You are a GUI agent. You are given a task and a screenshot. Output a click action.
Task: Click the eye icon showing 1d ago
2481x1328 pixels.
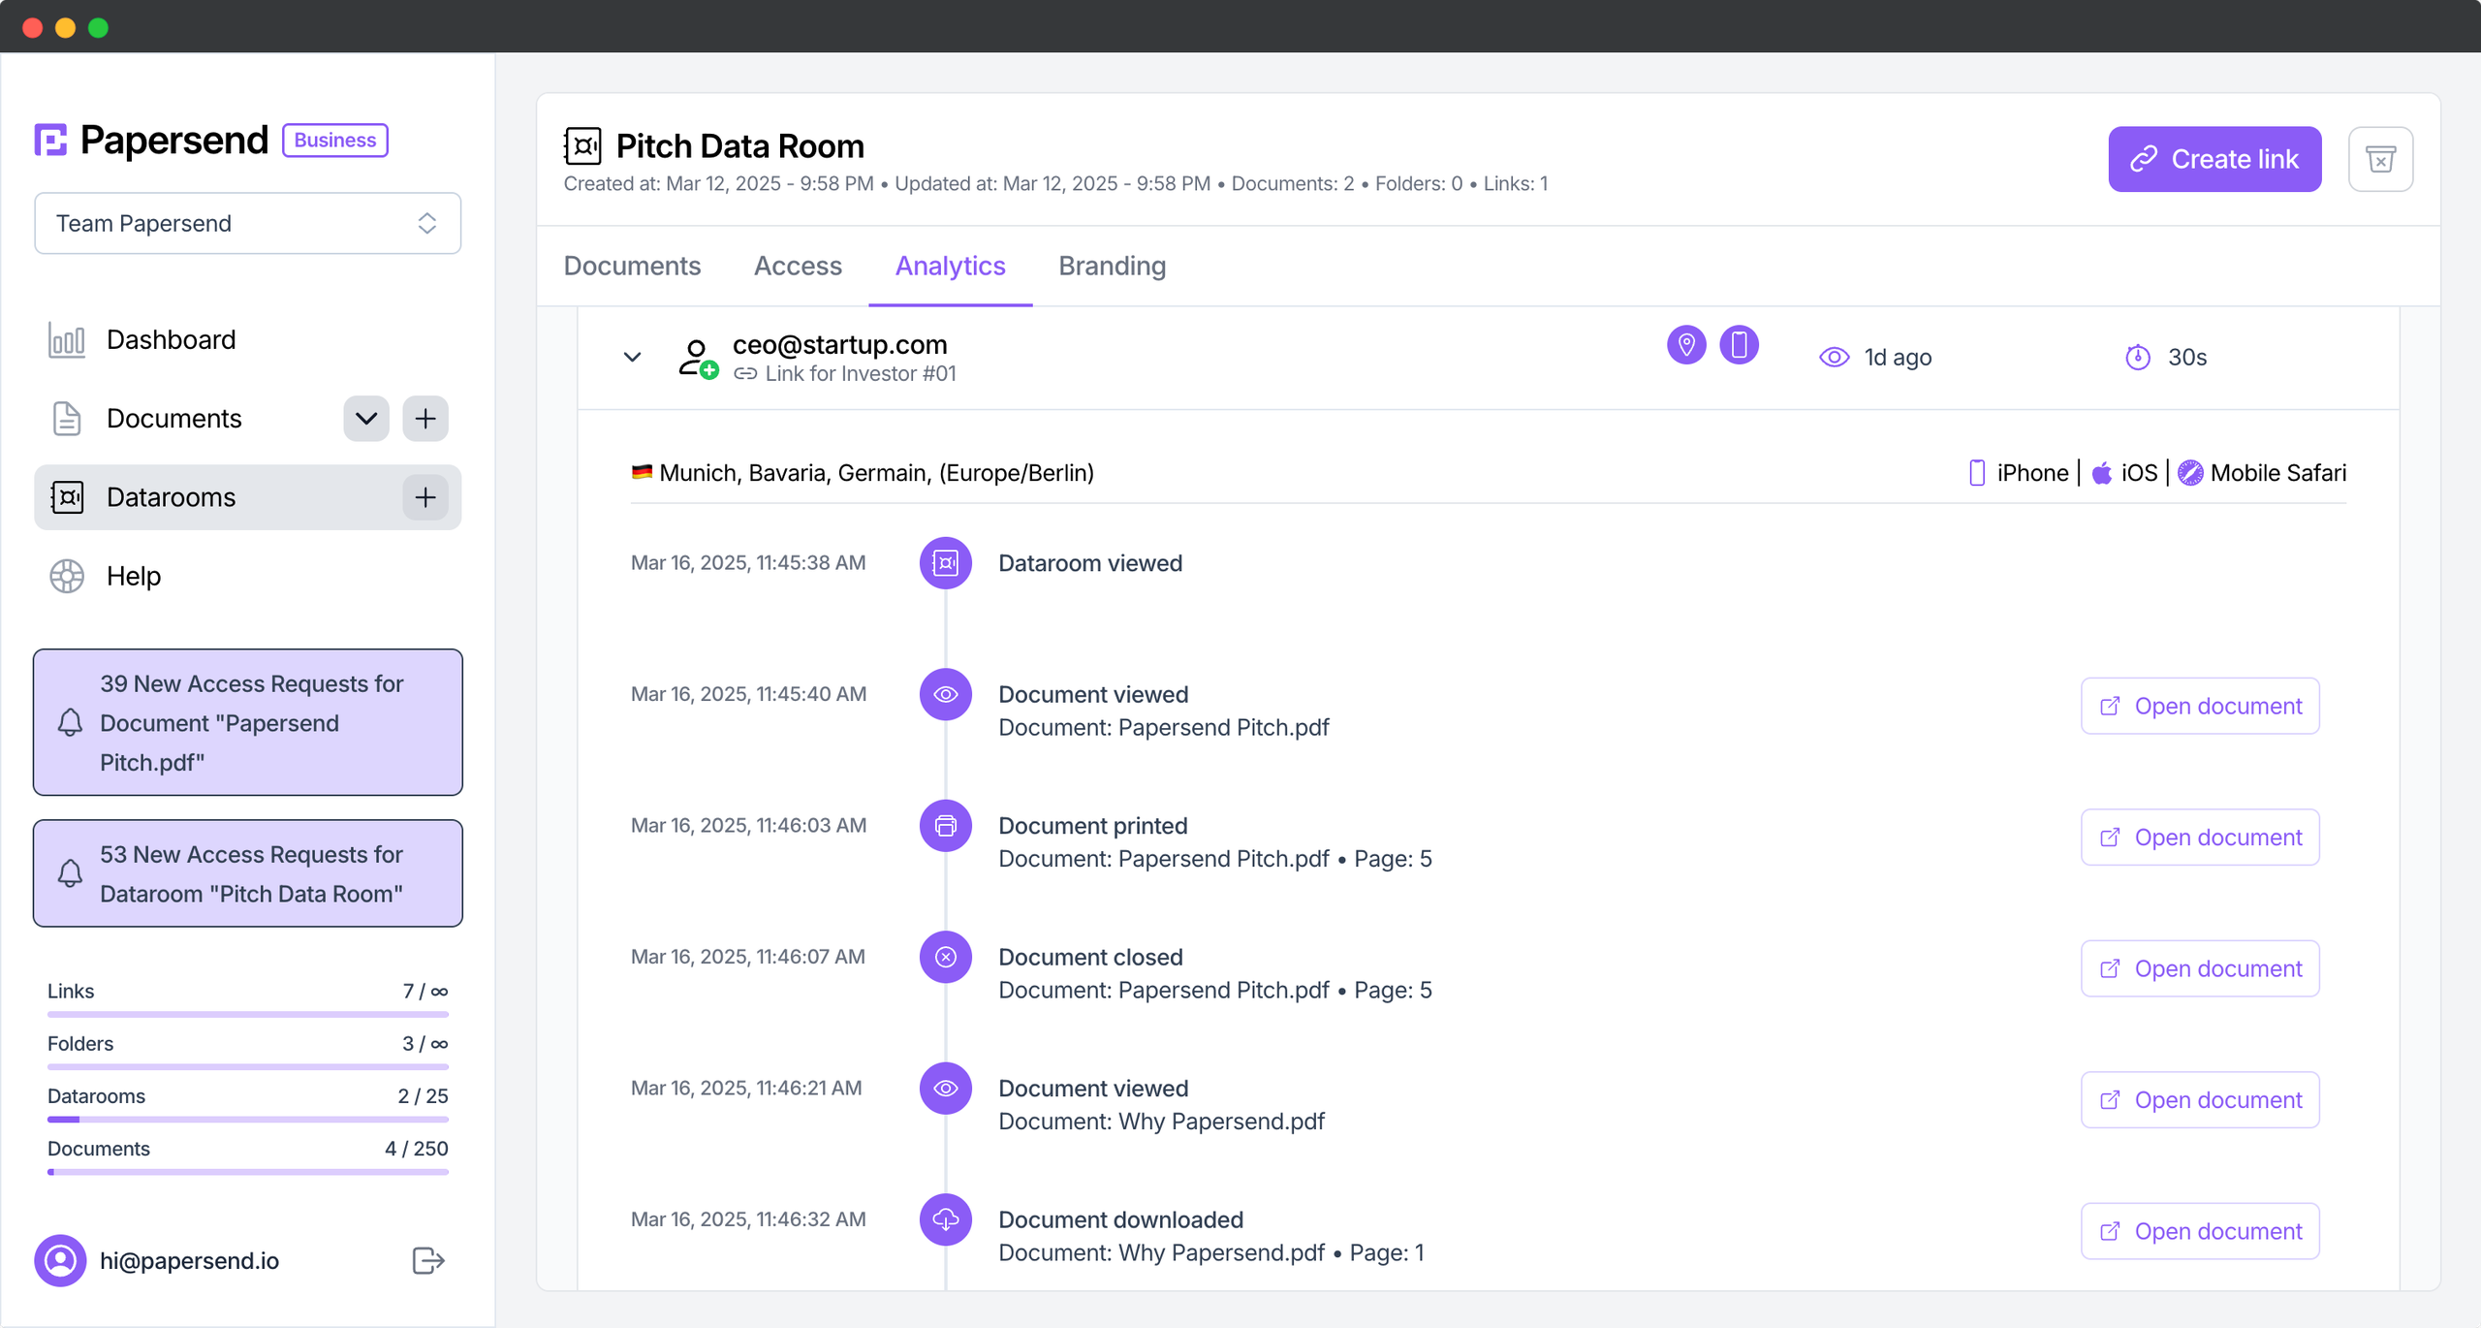click(1835, 357)
